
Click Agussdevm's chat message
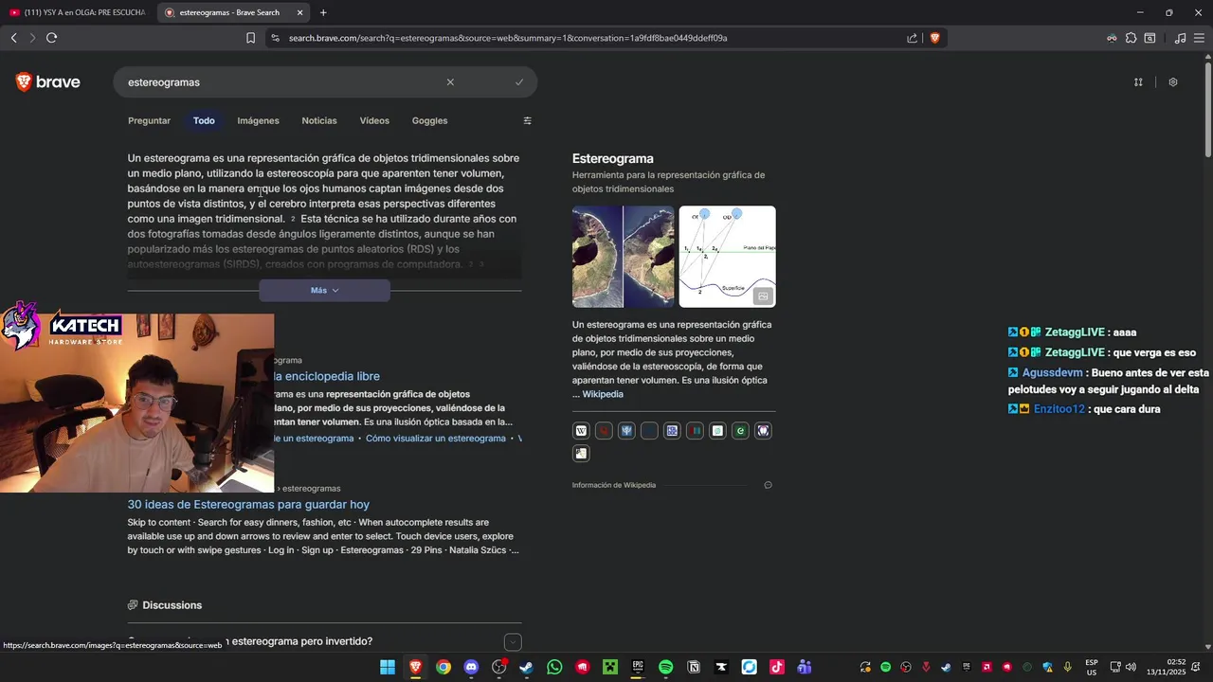(1109, 381)
